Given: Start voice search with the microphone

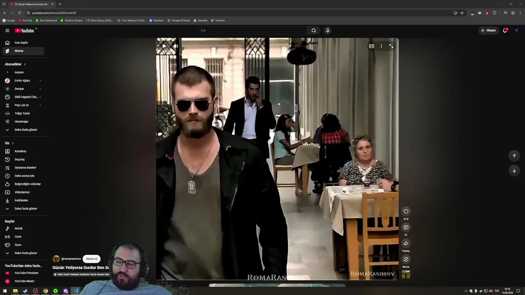Looking at the screenshot, I should click(x=327, y=30).
